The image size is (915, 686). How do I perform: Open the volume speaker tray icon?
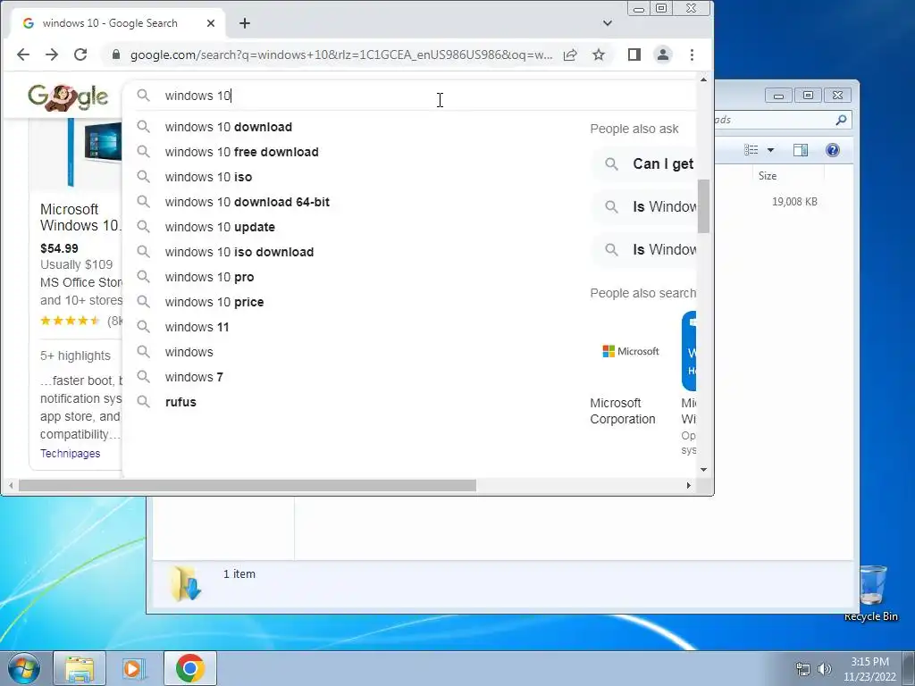[824, 669]
